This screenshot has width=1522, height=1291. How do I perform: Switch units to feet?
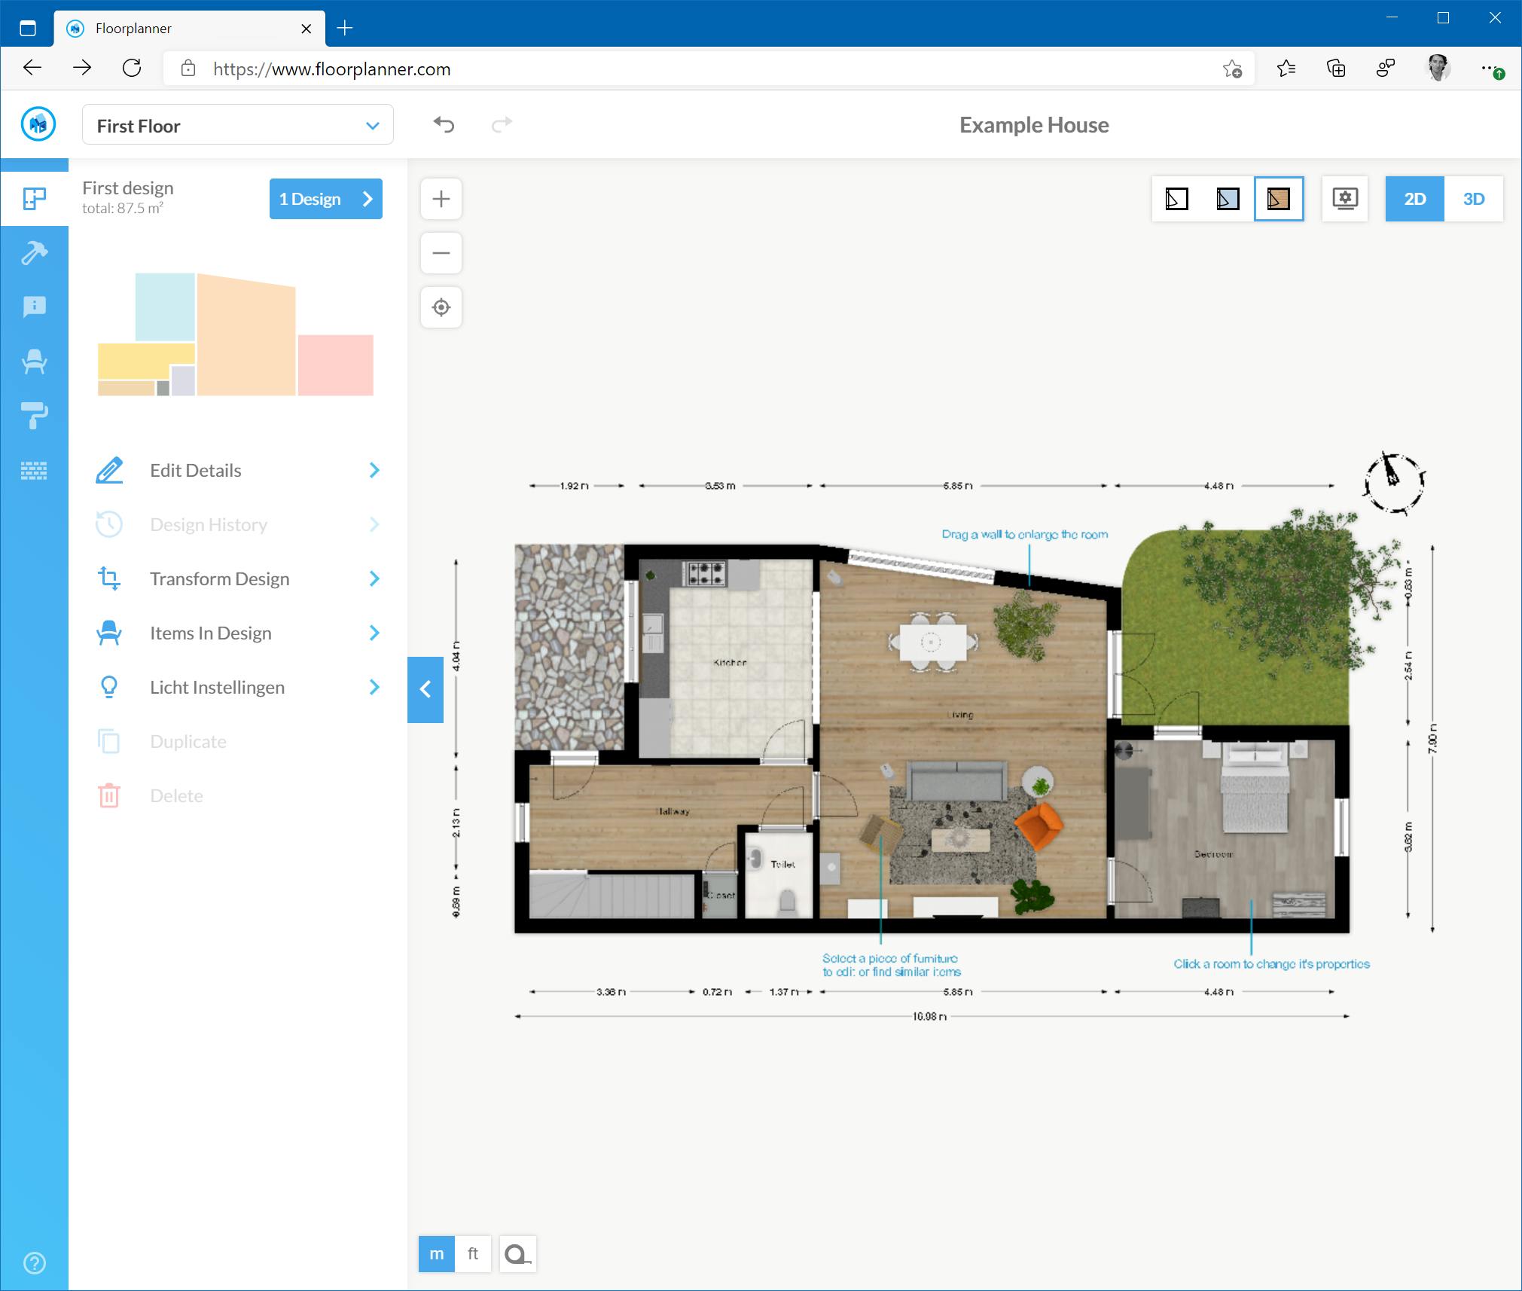[473, 1254]
